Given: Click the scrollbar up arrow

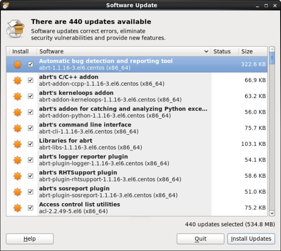Looking at the screenshot, I should [x=272, y=49].
